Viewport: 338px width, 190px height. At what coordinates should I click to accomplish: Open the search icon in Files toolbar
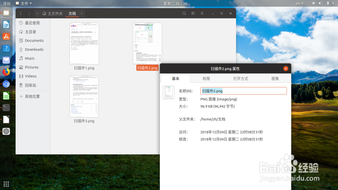tap(184, 14)
